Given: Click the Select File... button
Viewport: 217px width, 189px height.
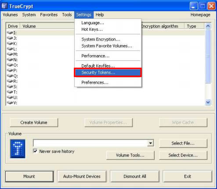Looking at the screenshot, I should [x=183, y=143].
